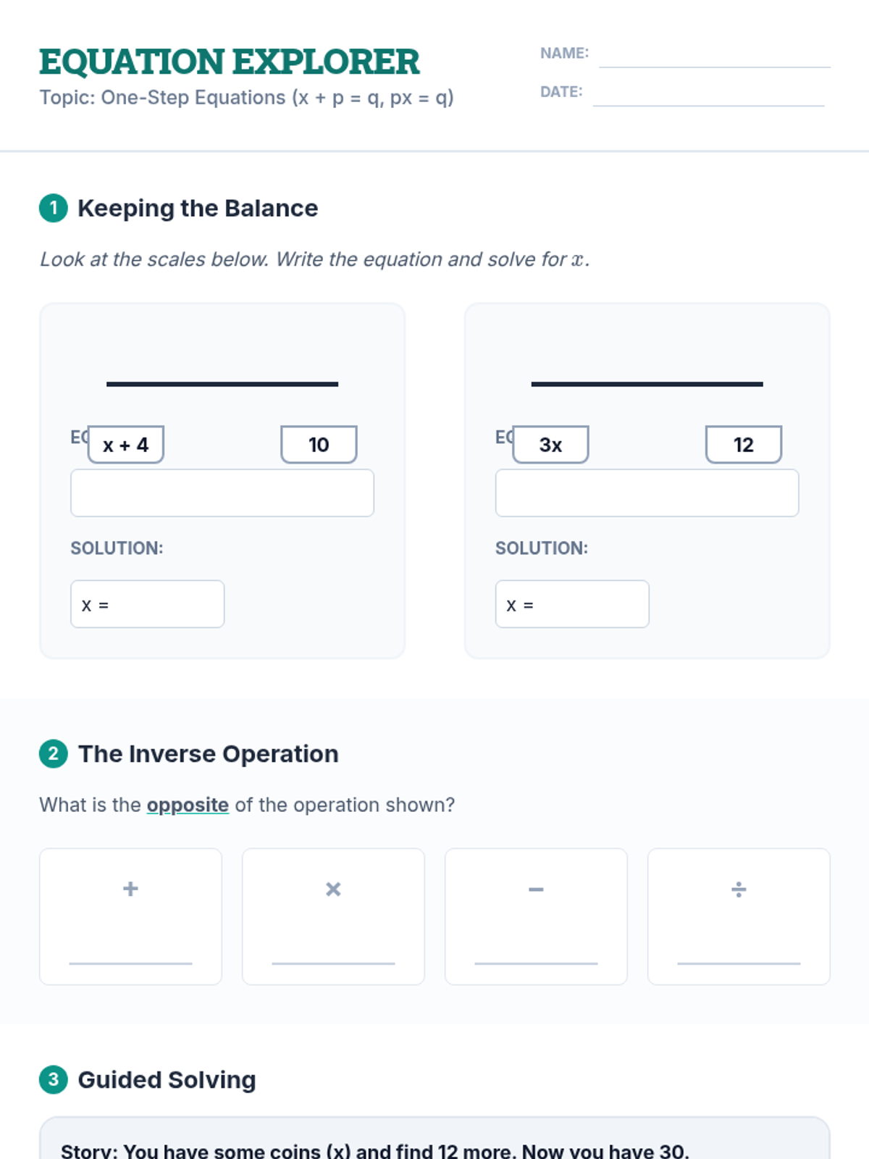Screen dimensions: 869x1159
Task: Click the 'x + 4' scale weight box
Action: 126,444
